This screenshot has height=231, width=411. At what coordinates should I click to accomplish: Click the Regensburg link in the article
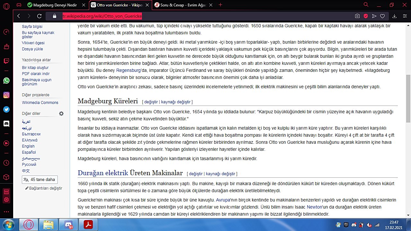point(128,70)
